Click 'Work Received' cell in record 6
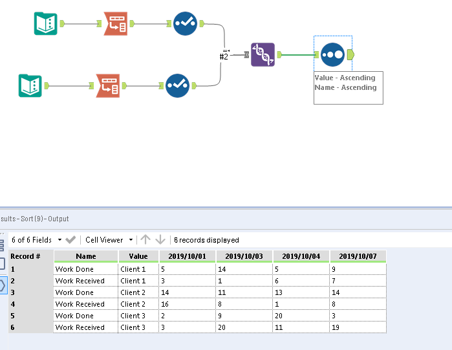 tap(86, 327)
